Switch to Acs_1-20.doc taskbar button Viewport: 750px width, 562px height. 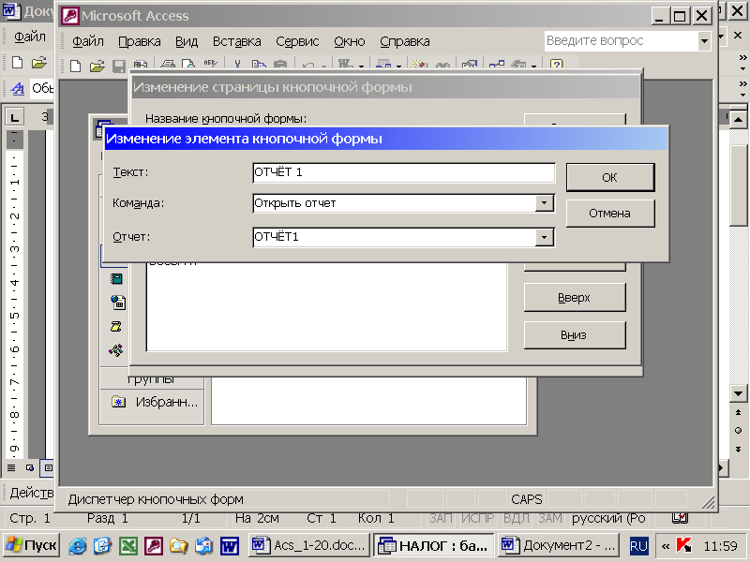click(x=309, y=545)
